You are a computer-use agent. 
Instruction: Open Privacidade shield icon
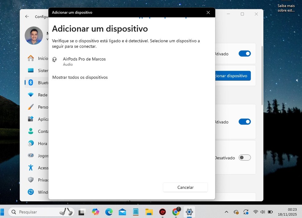click(31, 180)
